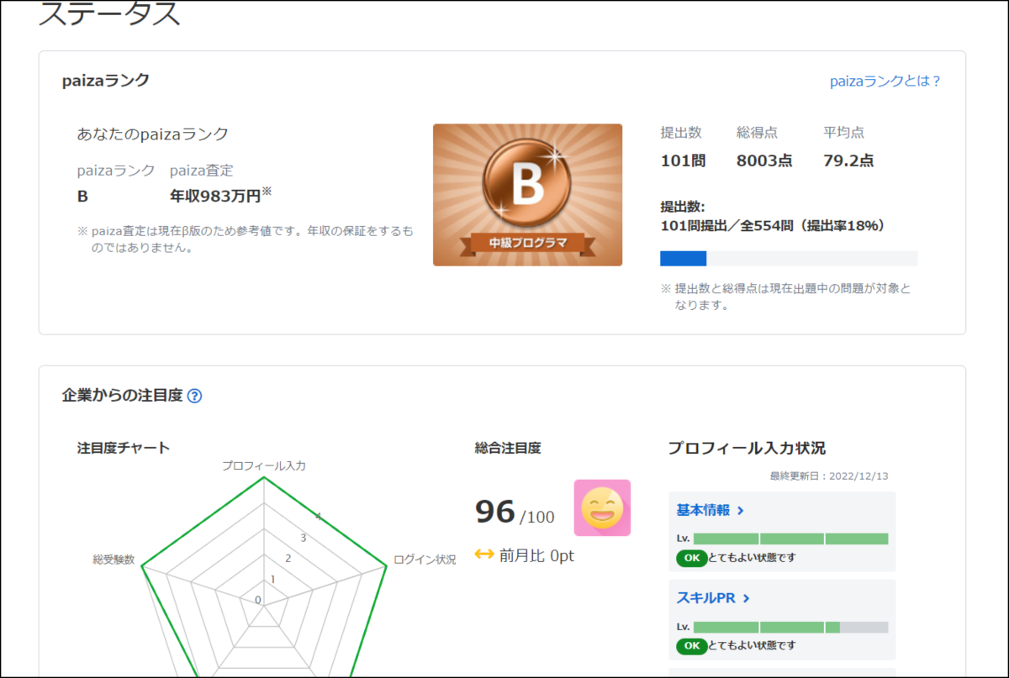
Task: Click the 総受験数 radar chart label
Action: pos(114,560)
